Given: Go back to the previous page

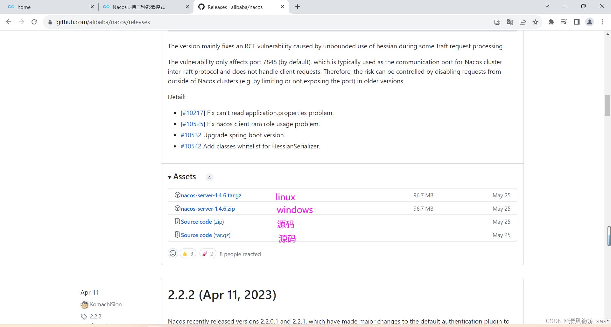Looking at the screenshot, I should (9, 22).
